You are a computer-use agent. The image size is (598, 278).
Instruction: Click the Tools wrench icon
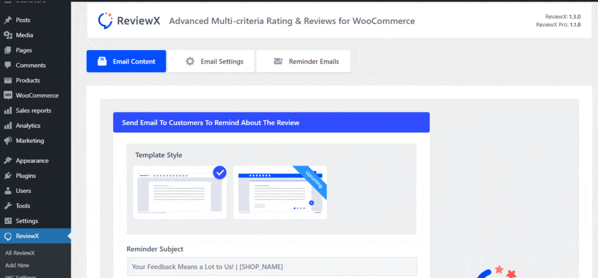coord(8,206)
